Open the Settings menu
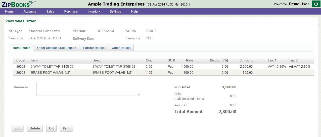The height and width of the screenshot is (137, 321). [x=115, y=12]
